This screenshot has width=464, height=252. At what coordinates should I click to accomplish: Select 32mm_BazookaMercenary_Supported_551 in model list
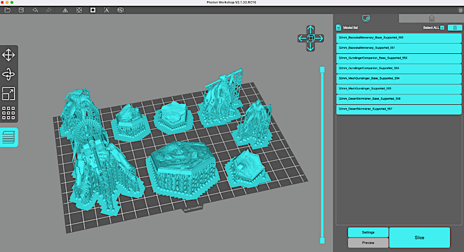[399, 48]
